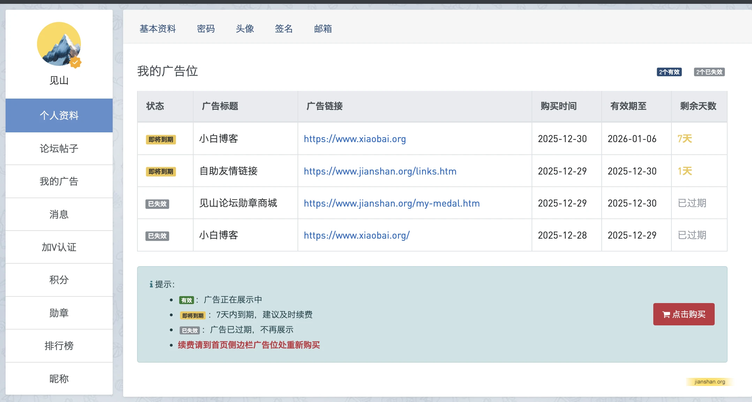Click the red 续费请到首页侧边栏广告位处重新购买 notice
The width and height of the screenshot is (752, 402).
click(249, 345)
